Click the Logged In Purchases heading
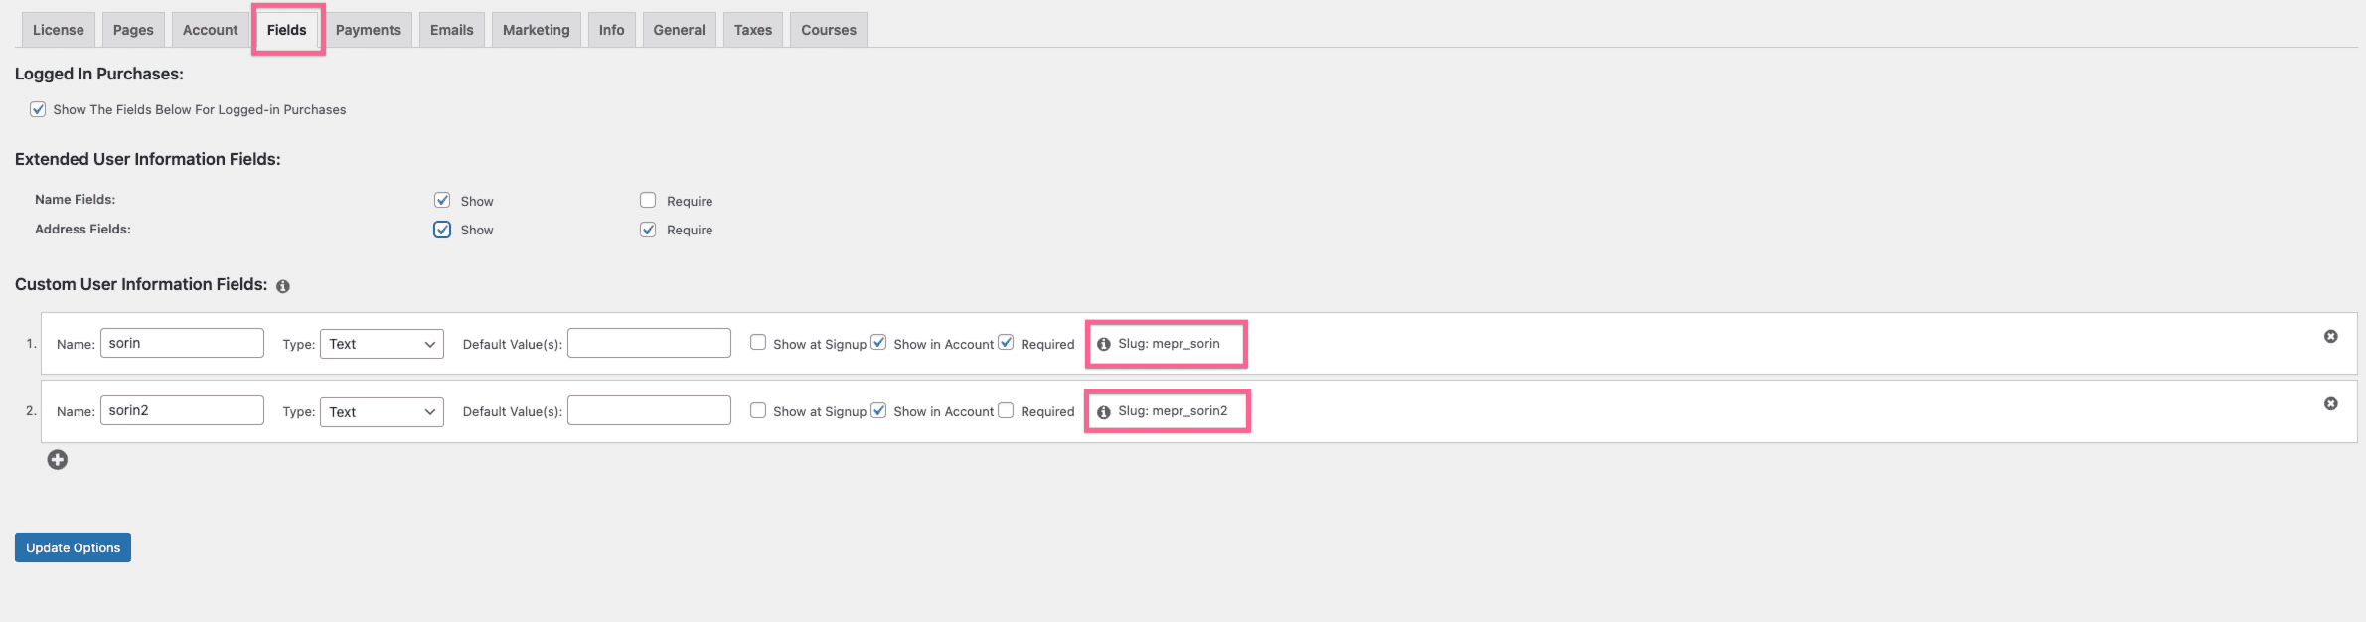Image resolution: width=2366 pixels, height=622 pixels. tap(99, 74)
